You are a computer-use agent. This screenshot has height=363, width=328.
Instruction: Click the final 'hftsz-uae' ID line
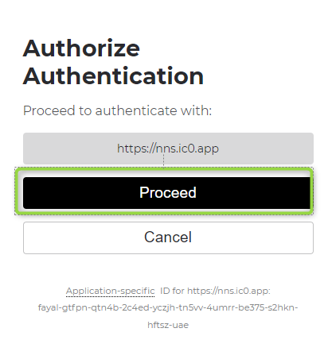coord(168,325)
